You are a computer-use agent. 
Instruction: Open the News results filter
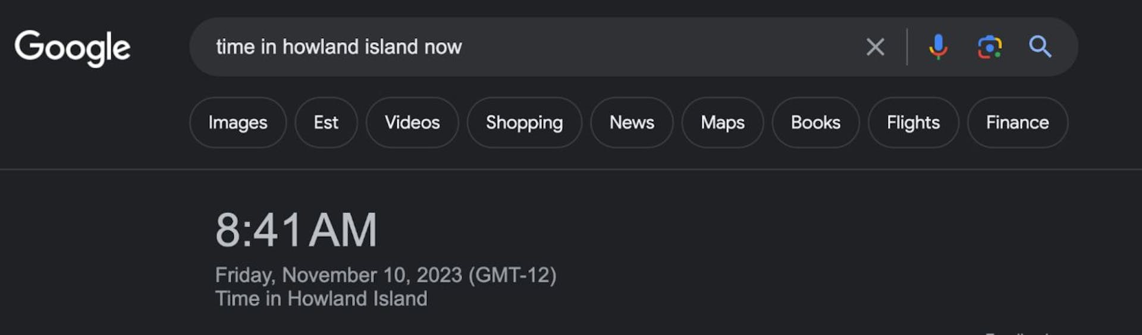point(632,122)
